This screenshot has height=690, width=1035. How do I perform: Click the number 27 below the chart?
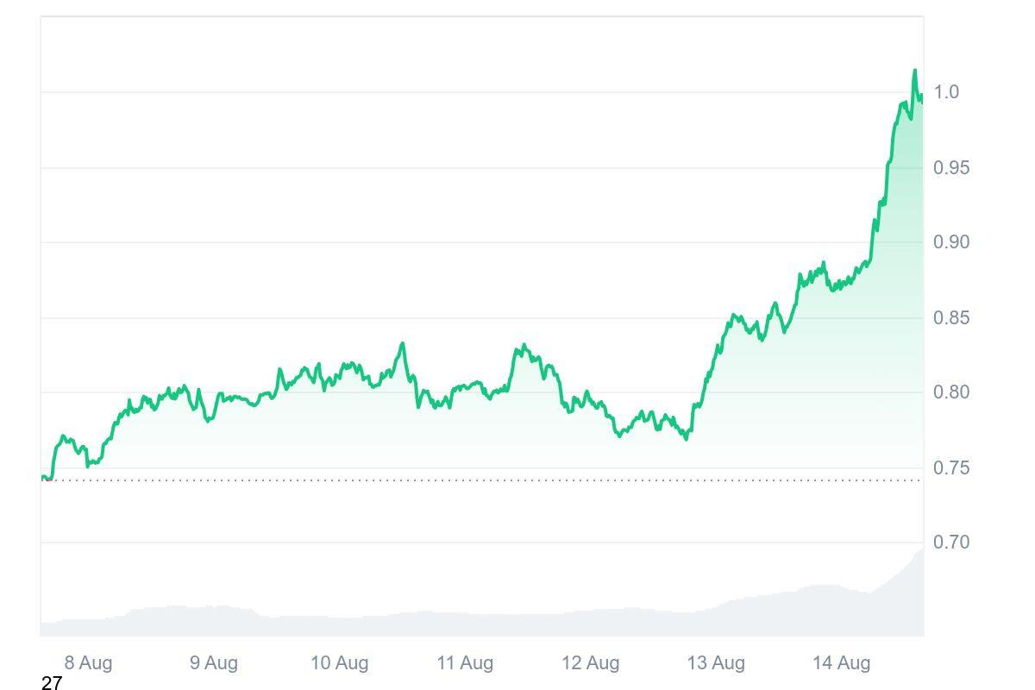pyautogui.click(x=52, y=683)
